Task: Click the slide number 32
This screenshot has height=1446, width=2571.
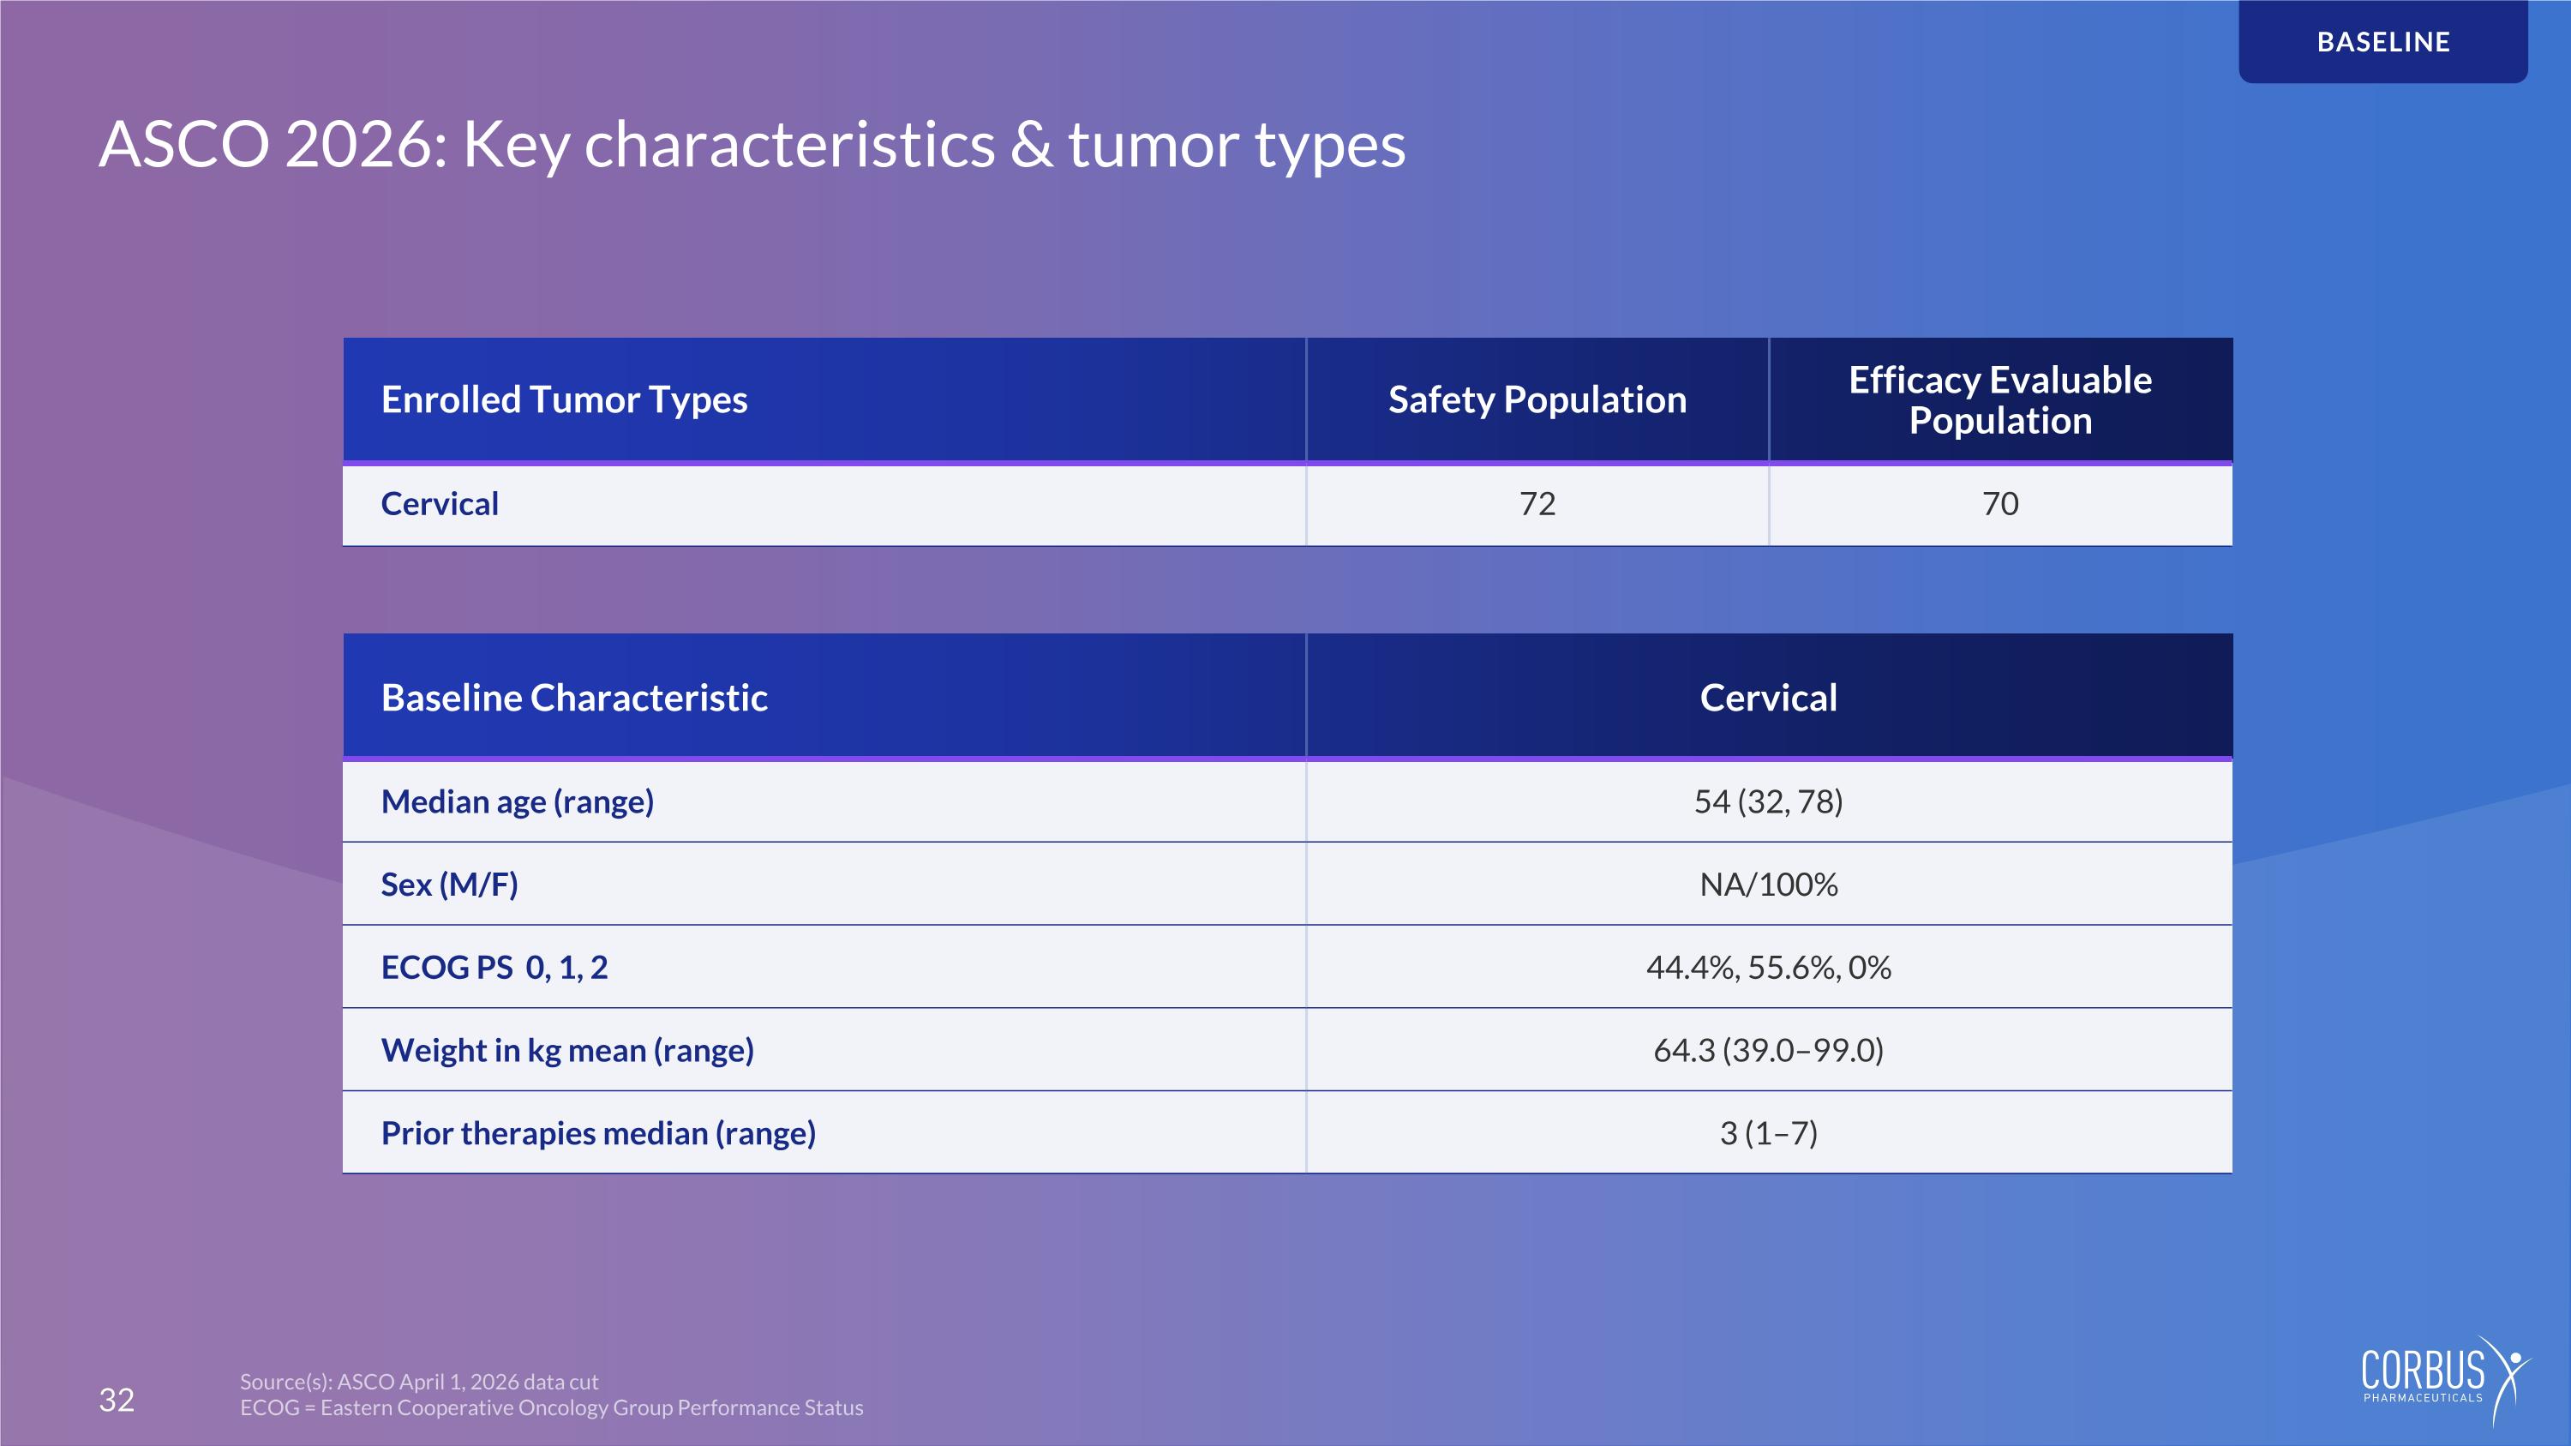Action: 116,1400
